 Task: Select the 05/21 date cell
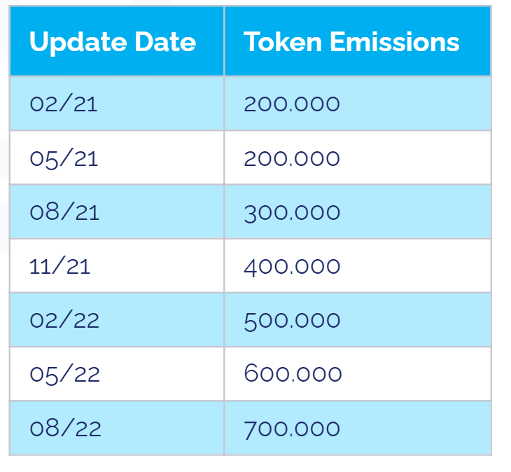(117, 158)
